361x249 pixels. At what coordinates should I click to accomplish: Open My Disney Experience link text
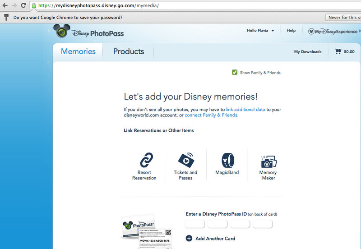click(336, 32)
